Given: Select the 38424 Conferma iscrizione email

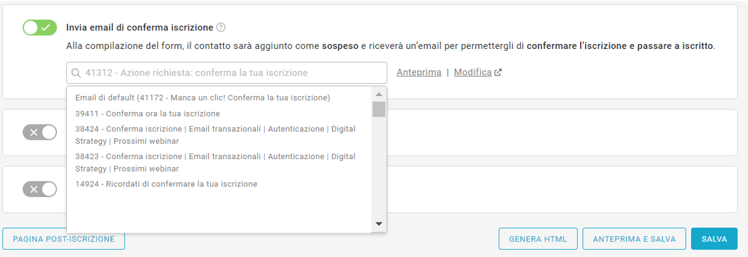Looking at the screenshot, I should click(x=214, y=135).
